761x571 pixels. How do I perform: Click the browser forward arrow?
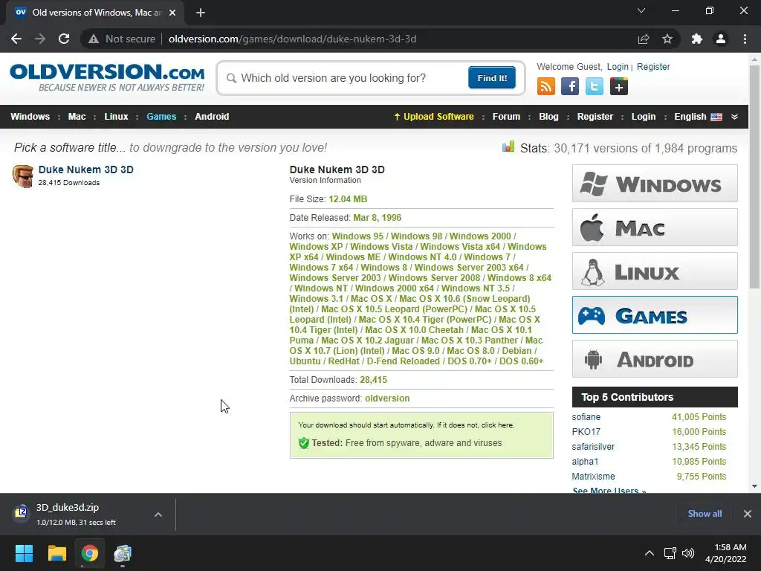pyautogui.click(x=40, y=39)
